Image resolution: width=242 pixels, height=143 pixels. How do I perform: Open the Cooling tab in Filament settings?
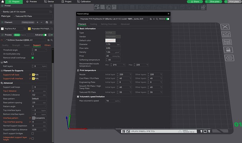pyautogui.click(x=94, y=24)
